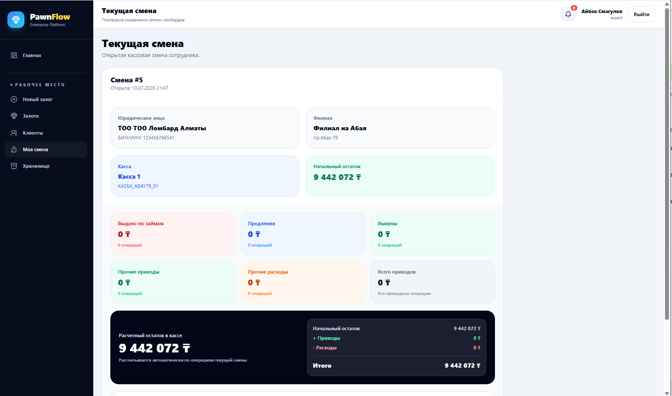
Task: Click the scrollbar down arrow
Action: point(667,393)
